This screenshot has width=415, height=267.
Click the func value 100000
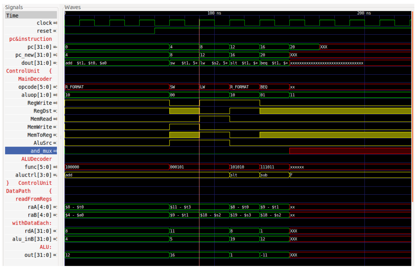point(72,167)
